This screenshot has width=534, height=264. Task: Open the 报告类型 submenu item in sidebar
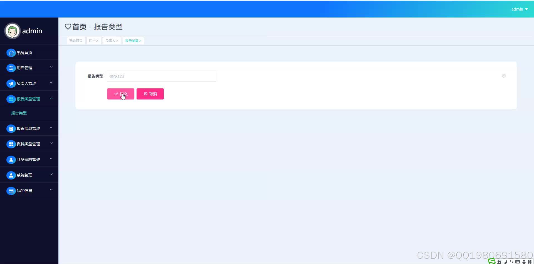(x=19, y=113)
